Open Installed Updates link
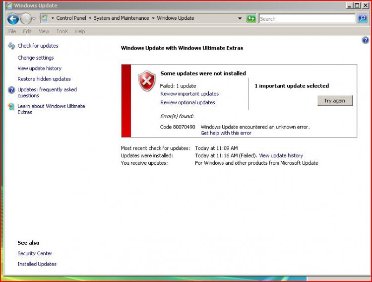 [x=37, y=264]
